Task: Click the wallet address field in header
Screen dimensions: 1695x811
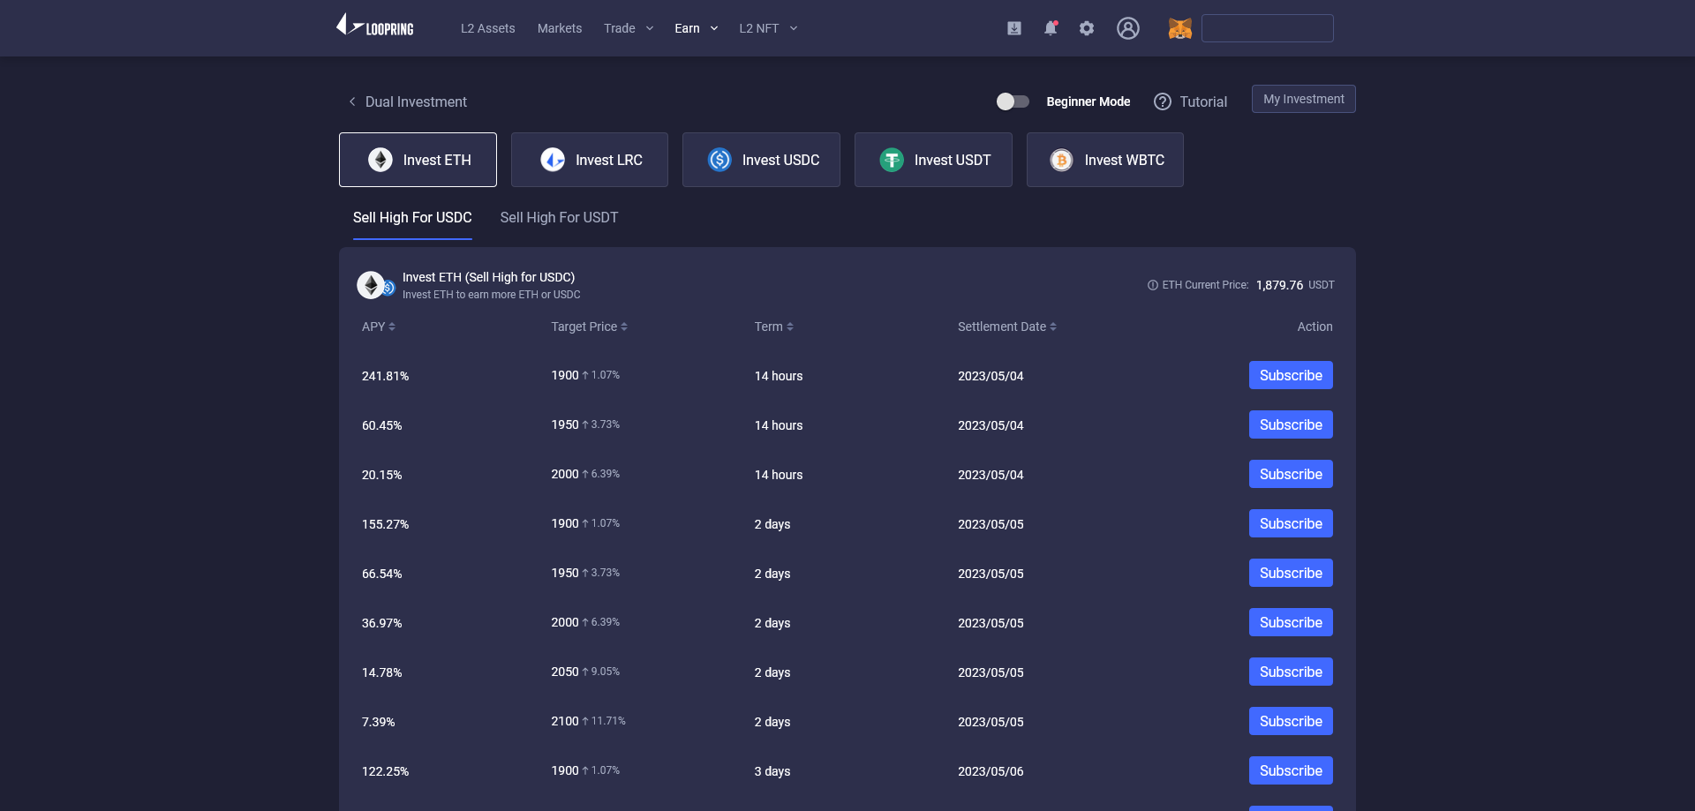Action: [1267, 28]
